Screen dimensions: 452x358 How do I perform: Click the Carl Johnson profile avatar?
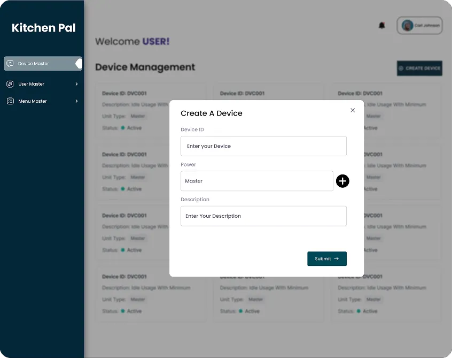pos(408,26)
